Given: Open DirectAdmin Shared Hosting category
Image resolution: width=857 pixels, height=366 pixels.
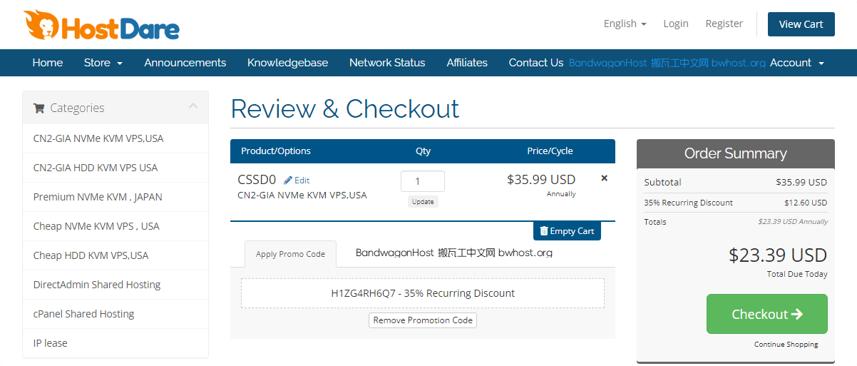Looking at the screenshot, I should pyautogui.click(x=116, y=285).
